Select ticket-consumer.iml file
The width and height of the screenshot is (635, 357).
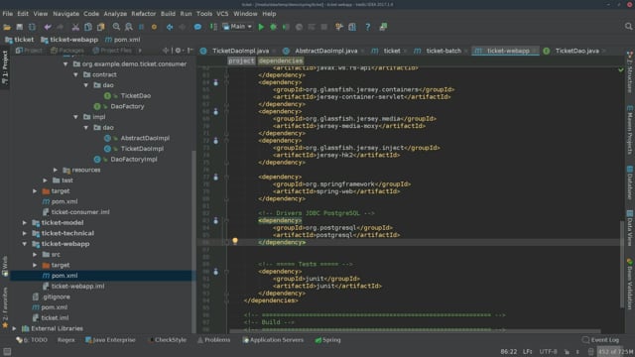80,212
